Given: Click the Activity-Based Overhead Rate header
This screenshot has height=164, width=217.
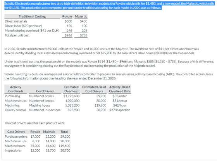Looking at the screenshot, I should [x=120, y=89].
